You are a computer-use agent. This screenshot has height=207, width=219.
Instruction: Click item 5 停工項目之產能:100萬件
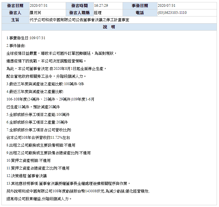pos(38,115)
